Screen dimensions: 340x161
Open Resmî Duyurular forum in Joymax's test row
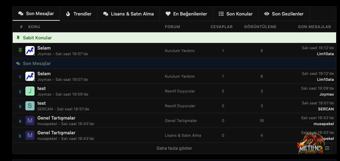tap(180, 91)
